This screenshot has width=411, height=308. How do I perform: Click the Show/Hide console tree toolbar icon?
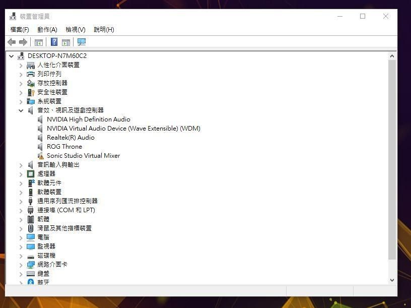coord(39,42)
